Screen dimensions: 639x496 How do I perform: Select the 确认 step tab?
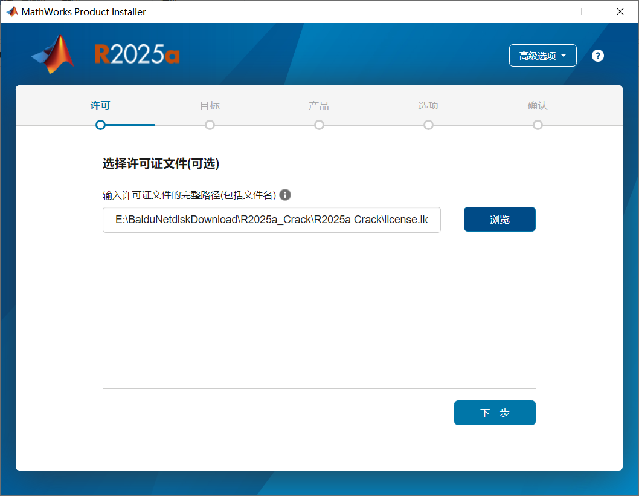point(537,106)
